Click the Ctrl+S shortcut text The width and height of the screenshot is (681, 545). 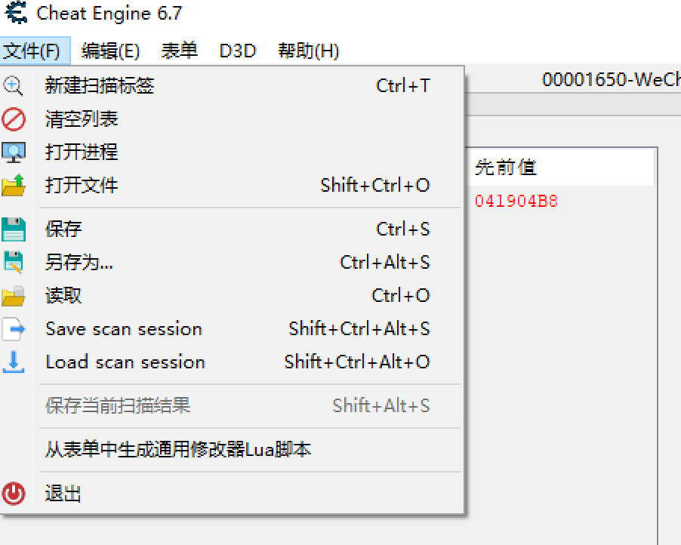[x=403, y=229]
